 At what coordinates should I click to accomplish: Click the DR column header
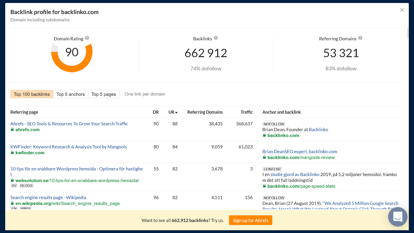156,112
